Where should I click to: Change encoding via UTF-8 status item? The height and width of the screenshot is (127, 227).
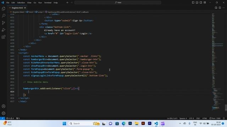pos(192,119)
